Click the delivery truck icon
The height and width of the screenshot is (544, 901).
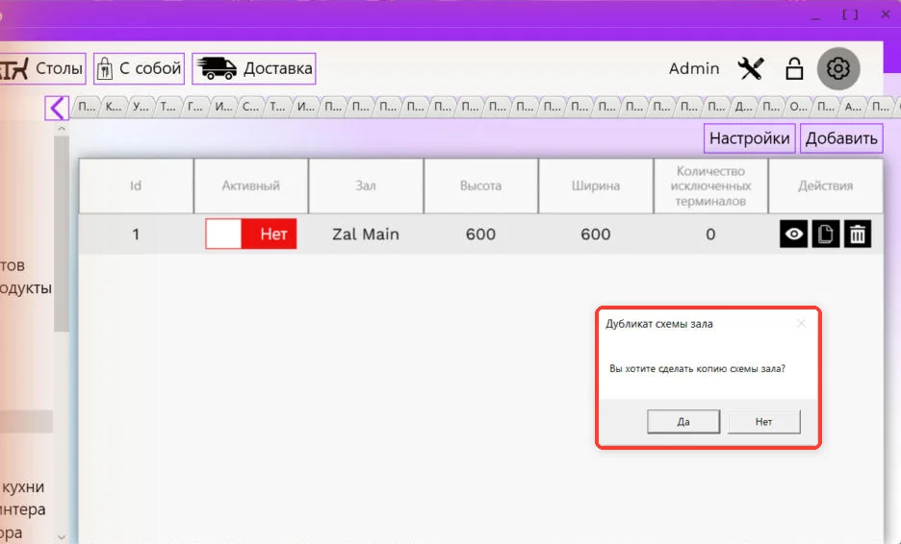point(216,68)
